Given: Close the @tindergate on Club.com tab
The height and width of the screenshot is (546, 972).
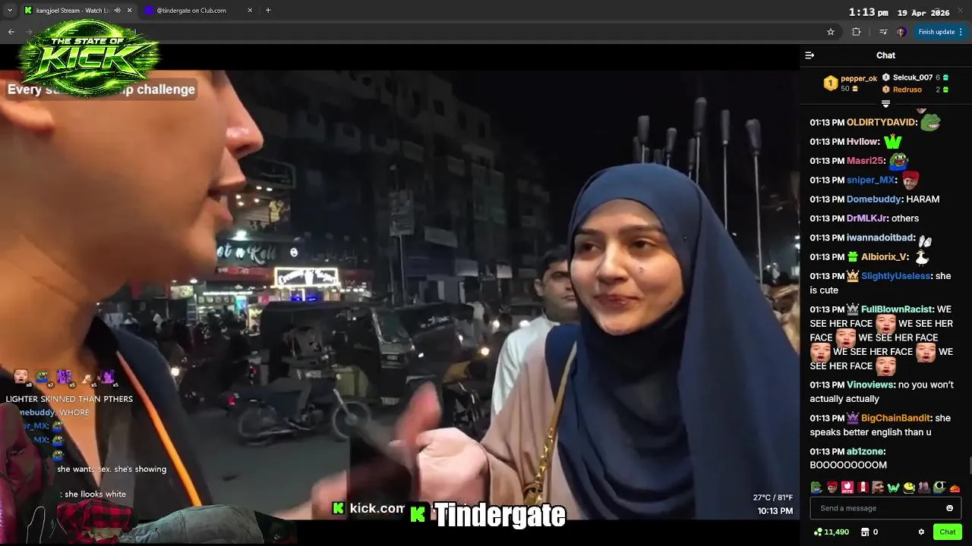Looking at the screenshot, I should pos(250,11).
